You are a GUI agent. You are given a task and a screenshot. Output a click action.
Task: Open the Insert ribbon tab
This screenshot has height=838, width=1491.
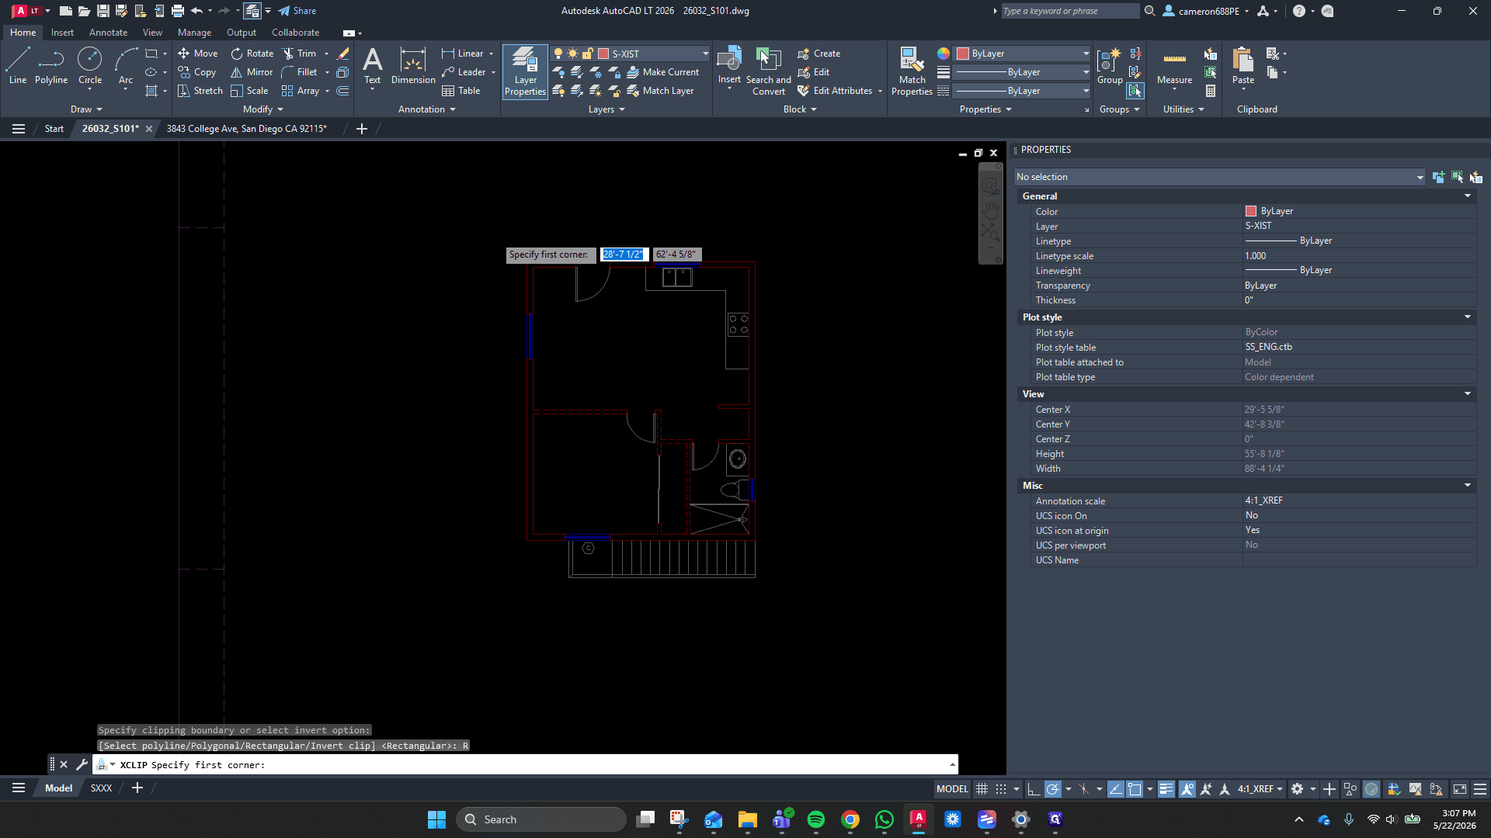click(x=62, y=33)
